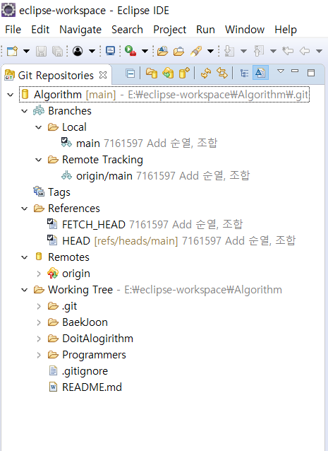This screenshot has height=451, width=328.
Task: Open the Search menu
Action: 127,30
